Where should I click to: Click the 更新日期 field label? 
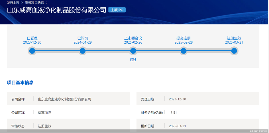click(x=147, y=126)
